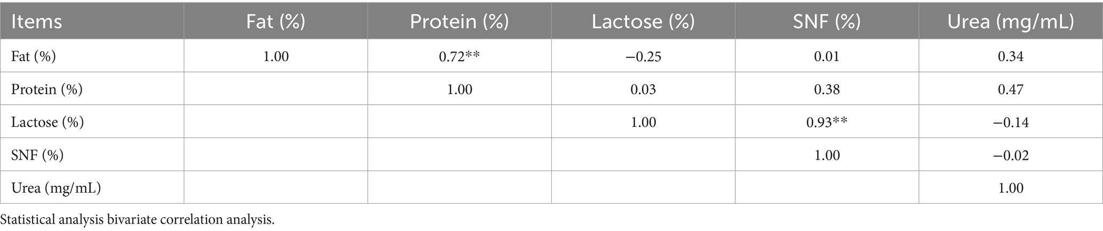Select the 0.47 value in Protein row
Screen dimensions: 1103x231
pyautogui.click(x=1010, y=89)
